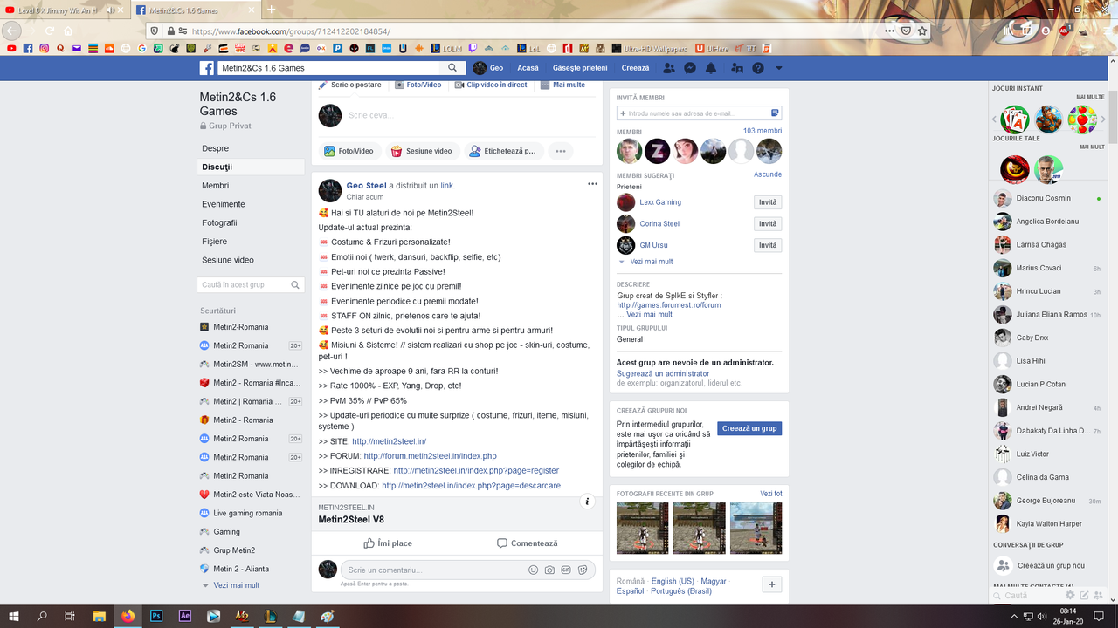Screen dimensions: 1118x628
Task: Click the Foto/Video button under Scrie ceva
Action: 349,151
